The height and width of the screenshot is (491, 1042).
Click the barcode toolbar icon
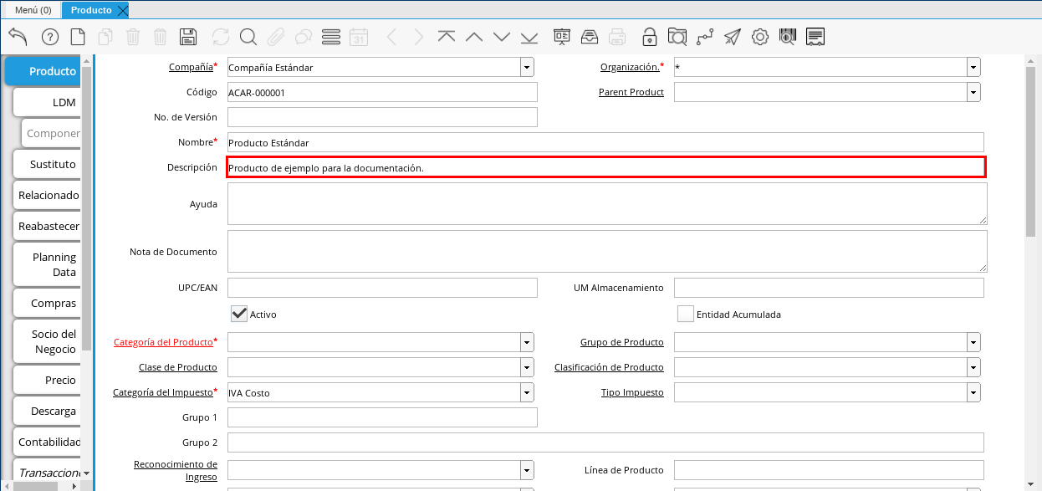(788, 37)
